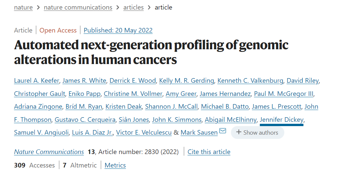Open Cite this article link
337x177 pixels.
coord(209,152)
